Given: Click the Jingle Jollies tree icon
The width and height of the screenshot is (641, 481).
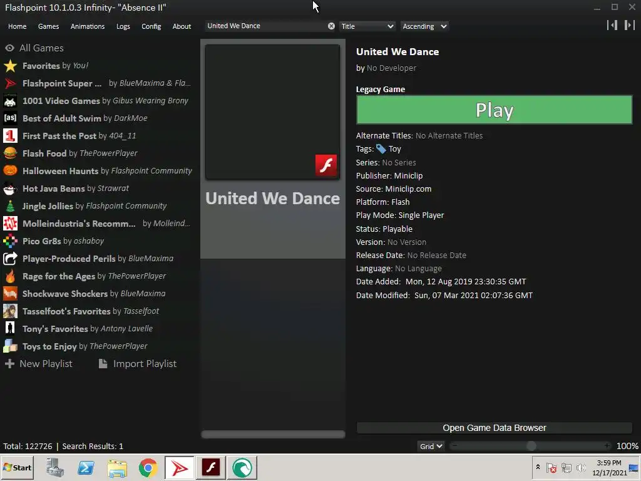Looking at the screenshot, I should (10, 205).
